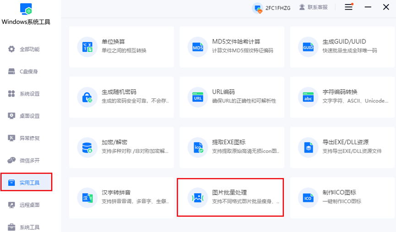396x232 pixels.
Task: Click the 联系客服 link
Action: point(317,7)
